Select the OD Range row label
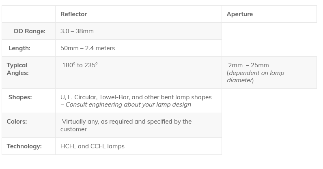Screen dimensions: 323x169 [29, 31]
